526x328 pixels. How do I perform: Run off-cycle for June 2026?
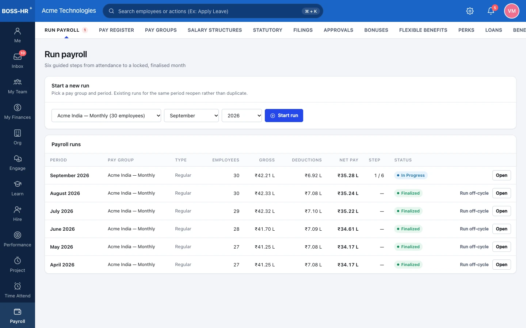point(474,229)
